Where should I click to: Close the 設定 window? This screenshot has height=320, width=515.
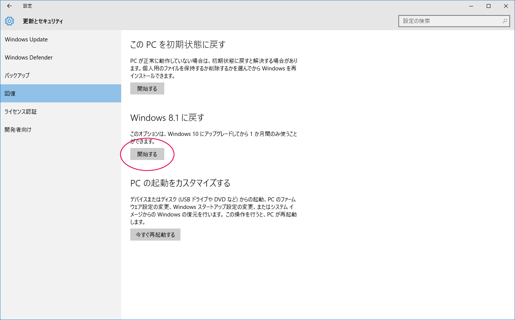pos(506,6)
